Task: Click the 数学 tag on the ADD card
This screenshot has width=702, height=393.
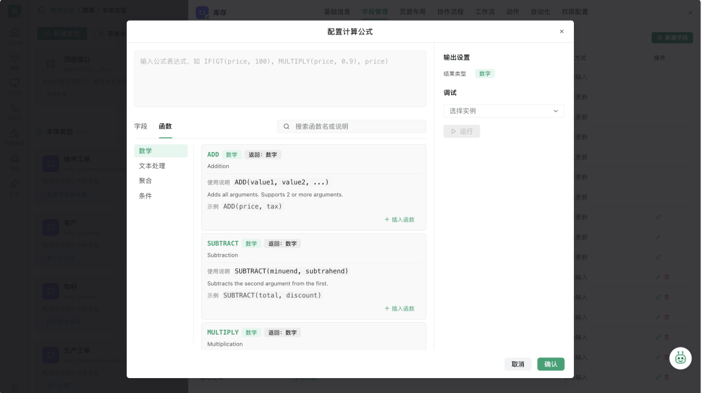Action: [x=231, y=155]
